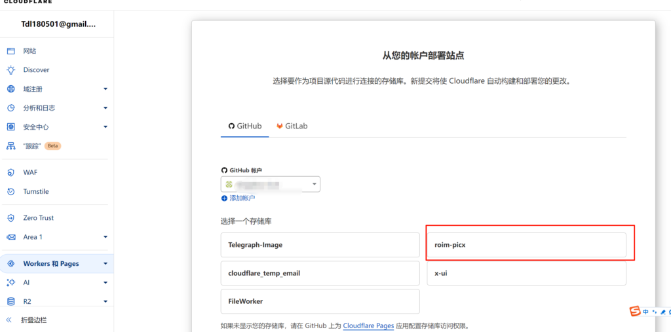
Task: Click the 域注册 globe icon
Action: [x=10, y=89]
